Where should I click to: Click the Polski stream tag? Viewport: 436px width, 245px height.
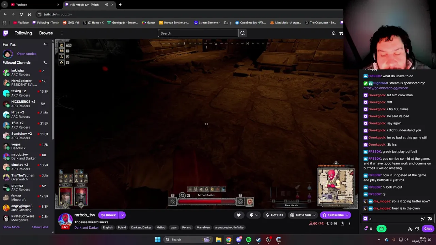pyautogui.click(x=122, y=228)
